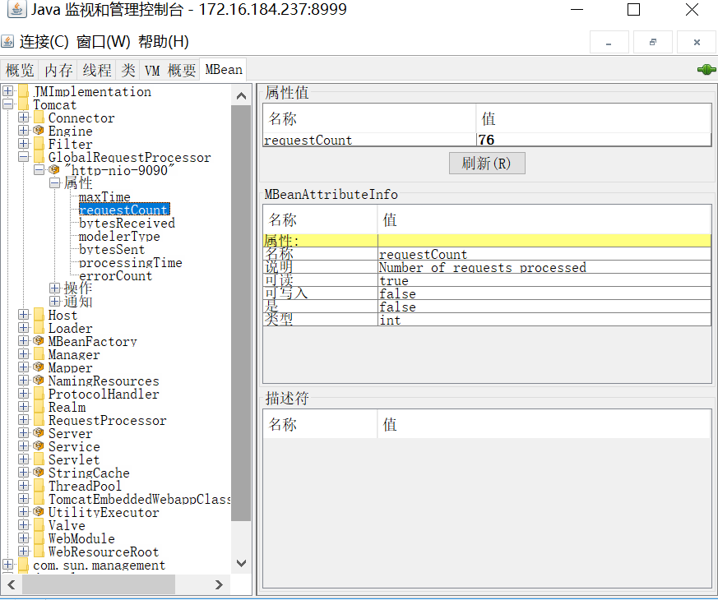Click the bean icon beside NamingResources
Image resolution: width=718 pixels, height=600 pixels.
(x=39, y=381)
